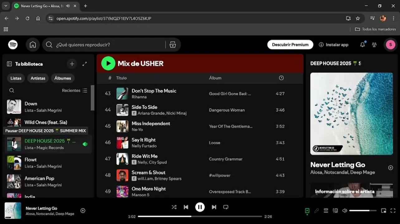Toggle repeat mode

tap(226, 207)
